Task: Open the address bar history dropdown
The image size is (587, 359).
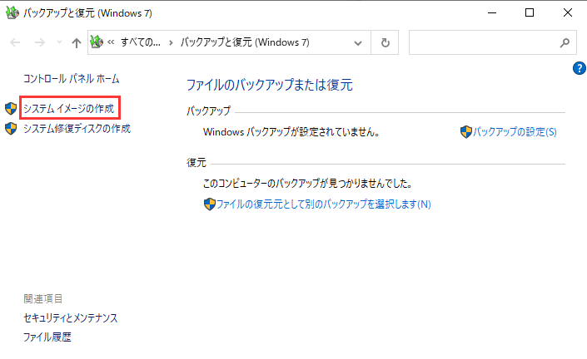Action: click(358, 43)
